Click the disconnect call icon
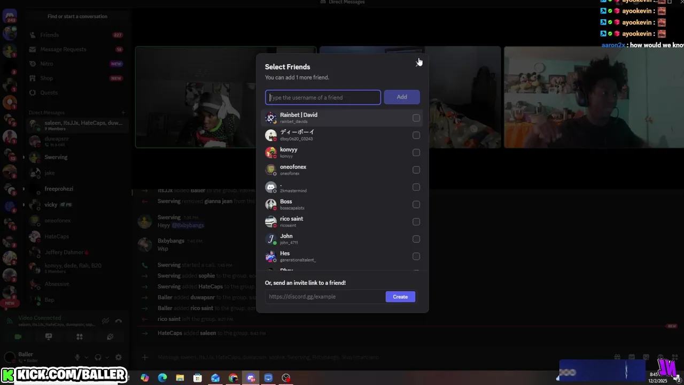684x385 pixels. (119, 321)
